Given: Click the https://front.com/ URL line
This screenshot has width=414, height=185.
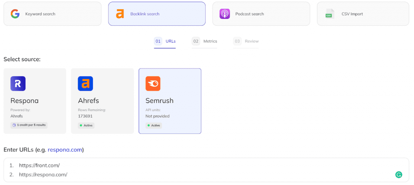Looking at the screenshot, I should pos(39,166).
